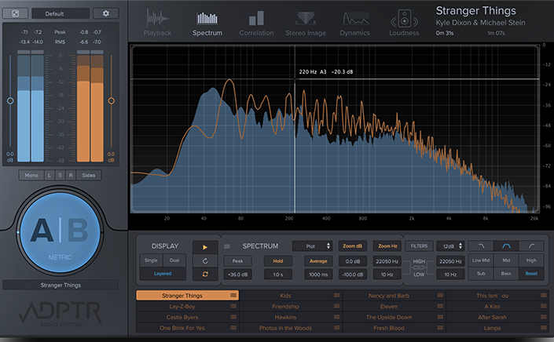Image resolution: width=554 pixels, height=342 pixels.
Task: Click the restart circular arrow icon
Action: (x=205, y=261)
